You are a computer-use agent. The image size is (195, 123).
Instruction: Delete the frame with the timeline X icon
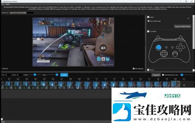(x=184, y=85)
